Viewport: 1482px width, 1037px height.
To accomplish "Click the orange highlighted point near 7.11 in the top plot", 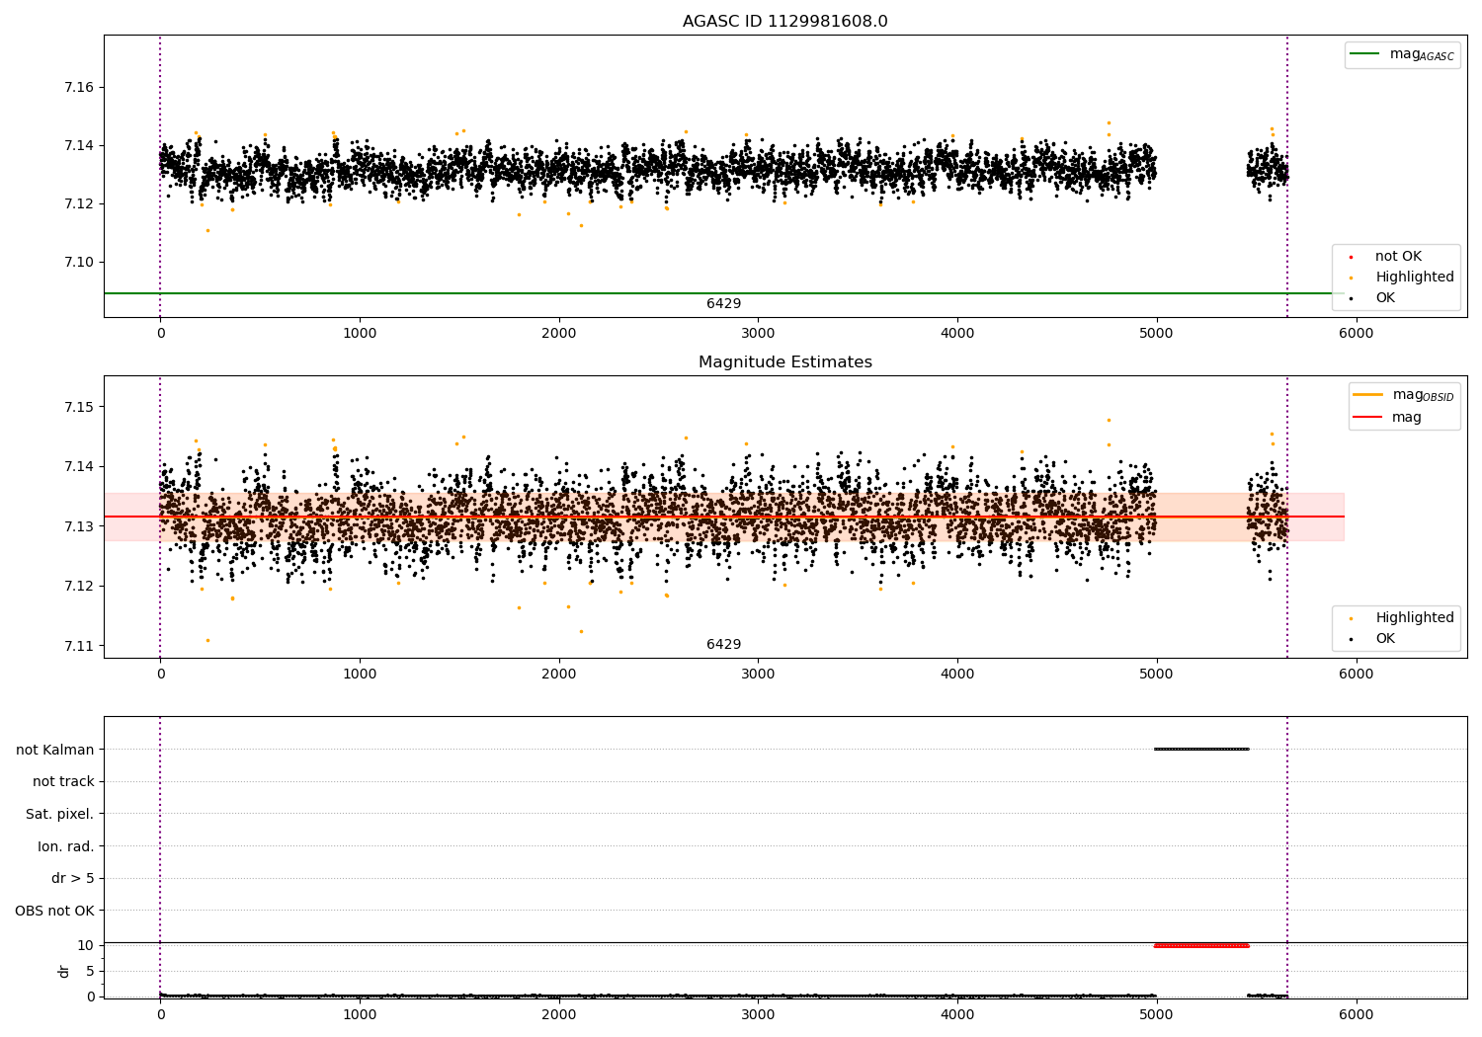I will [207, 231].
